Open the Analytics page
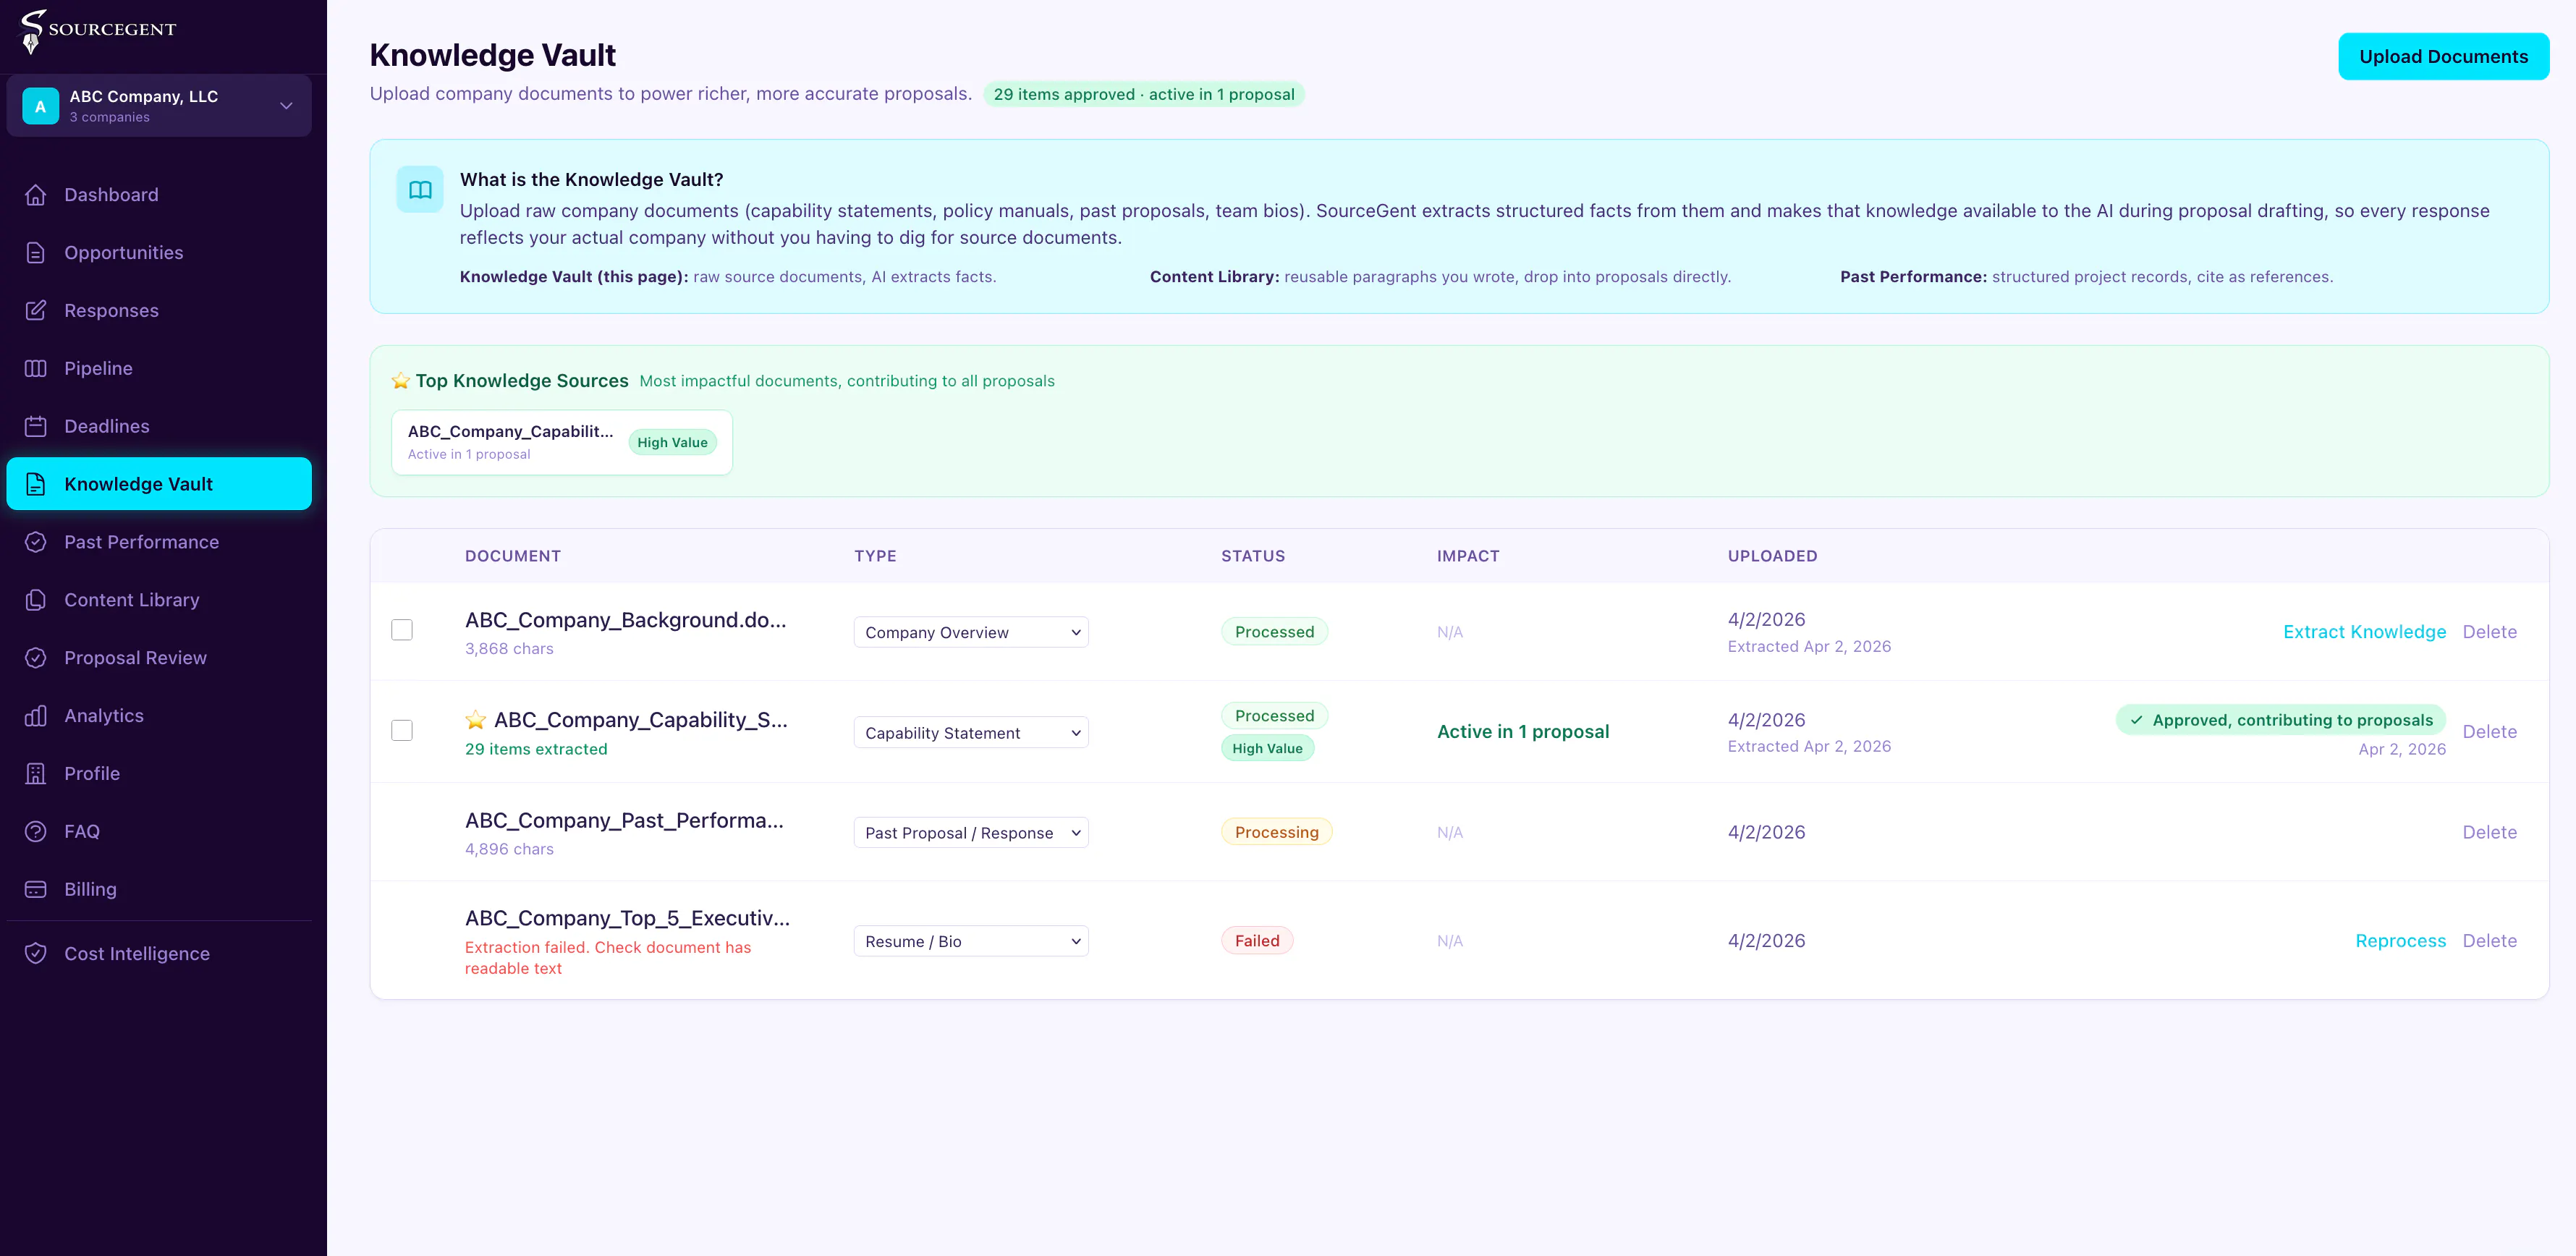This screenshot has width=2576, height=1256. 159,716
